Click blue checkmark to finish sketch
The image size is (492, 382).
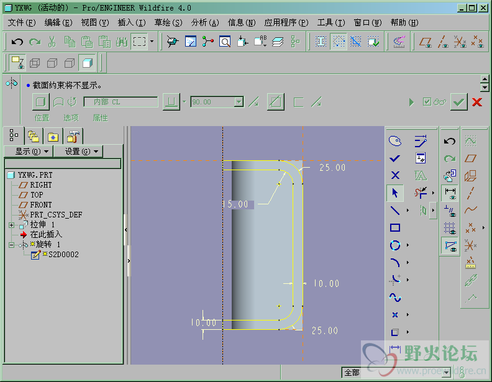[x=394, y=158]
